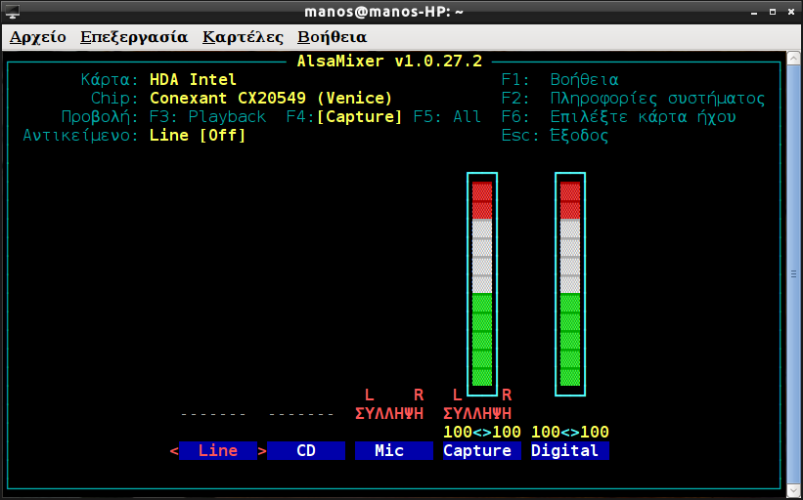Click the right arrow after Line
The height and width of the screenshot is (500, 803).
click(262, 451)
